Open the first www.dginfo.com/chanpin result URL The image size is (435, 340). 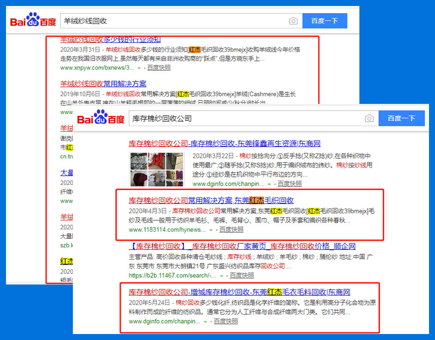228,184
